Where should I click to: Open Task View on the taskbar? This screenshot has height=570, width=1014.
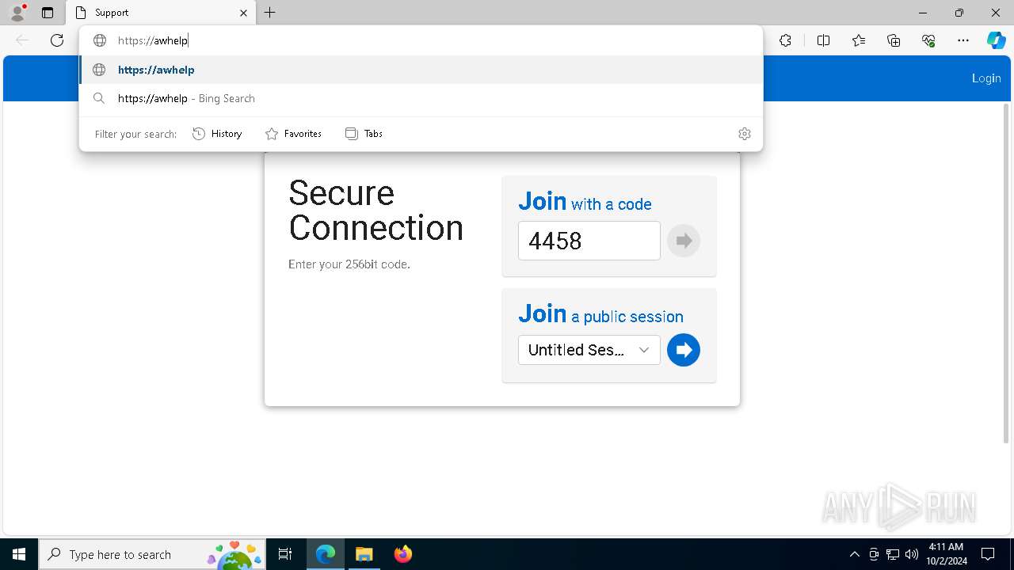[x=285, y=554]
